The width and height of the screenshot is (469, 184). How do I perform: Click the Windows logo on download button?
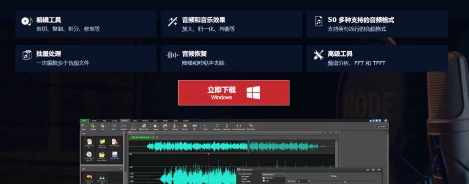click(253, 93)
